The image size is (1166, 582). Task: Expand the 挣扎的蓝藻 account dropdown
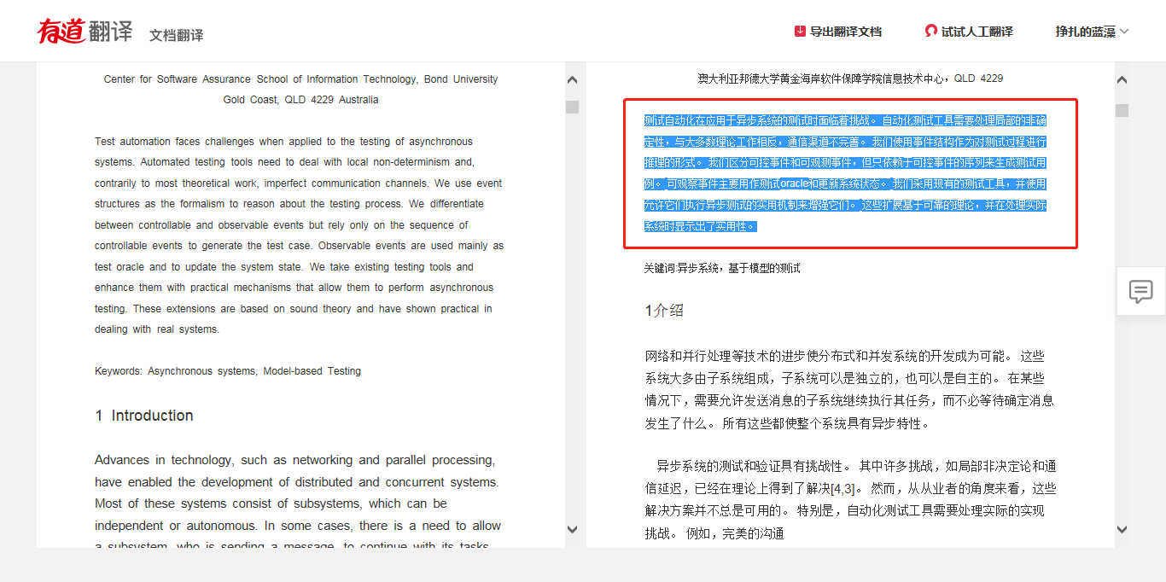coord(1091,31)
